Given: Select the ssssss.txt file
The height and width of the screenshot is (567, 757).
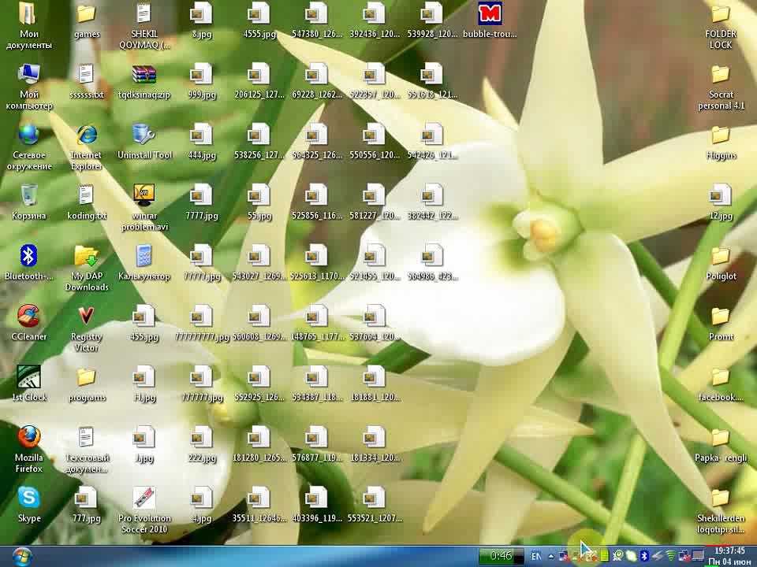Looking at the screenshot, I should coord(87,74).
